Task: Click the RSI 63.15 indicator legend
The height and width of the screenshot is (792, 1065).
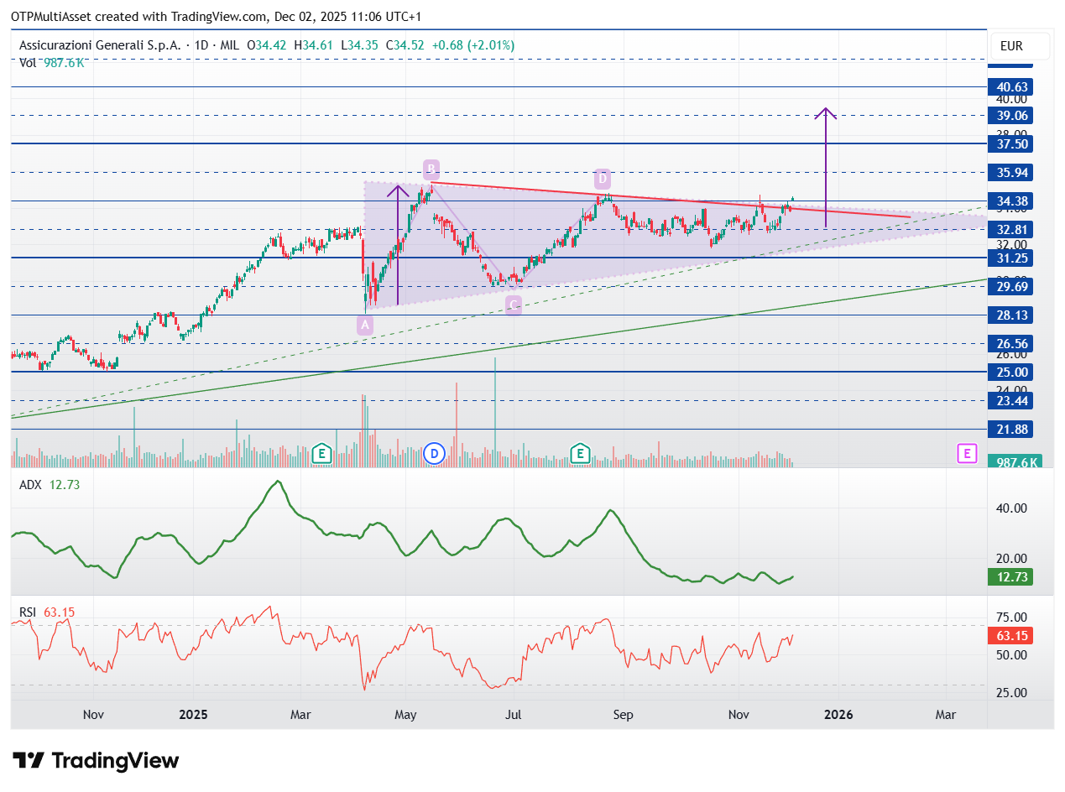Action: tap(47, 612)
